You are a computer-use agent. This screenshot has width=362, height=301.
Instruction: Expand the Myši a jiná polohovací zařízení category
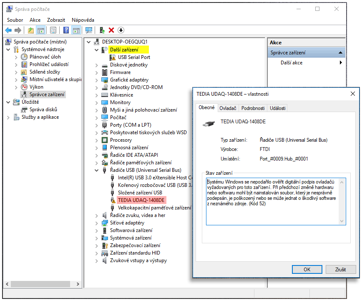point(96,110)
